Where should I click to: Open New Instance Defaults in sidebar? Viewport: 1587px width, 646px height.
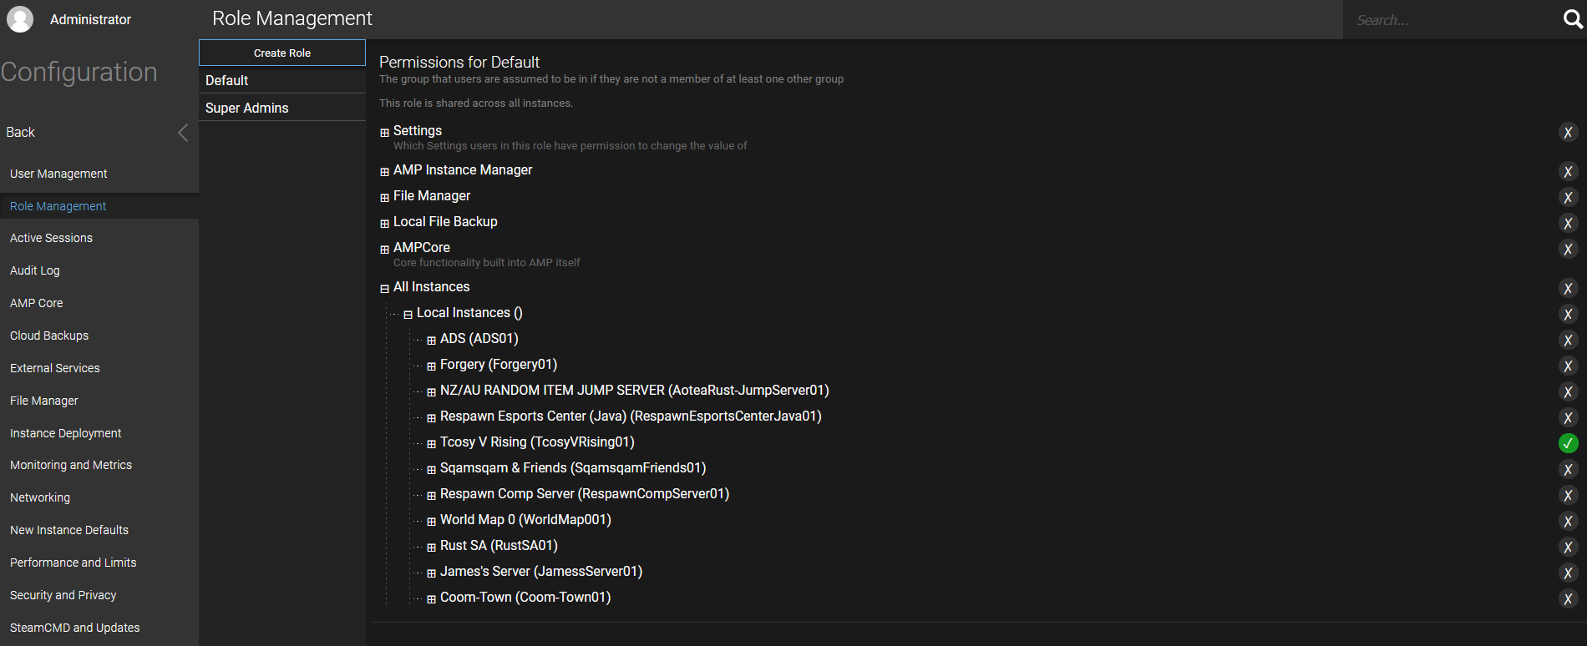[99, 530]
